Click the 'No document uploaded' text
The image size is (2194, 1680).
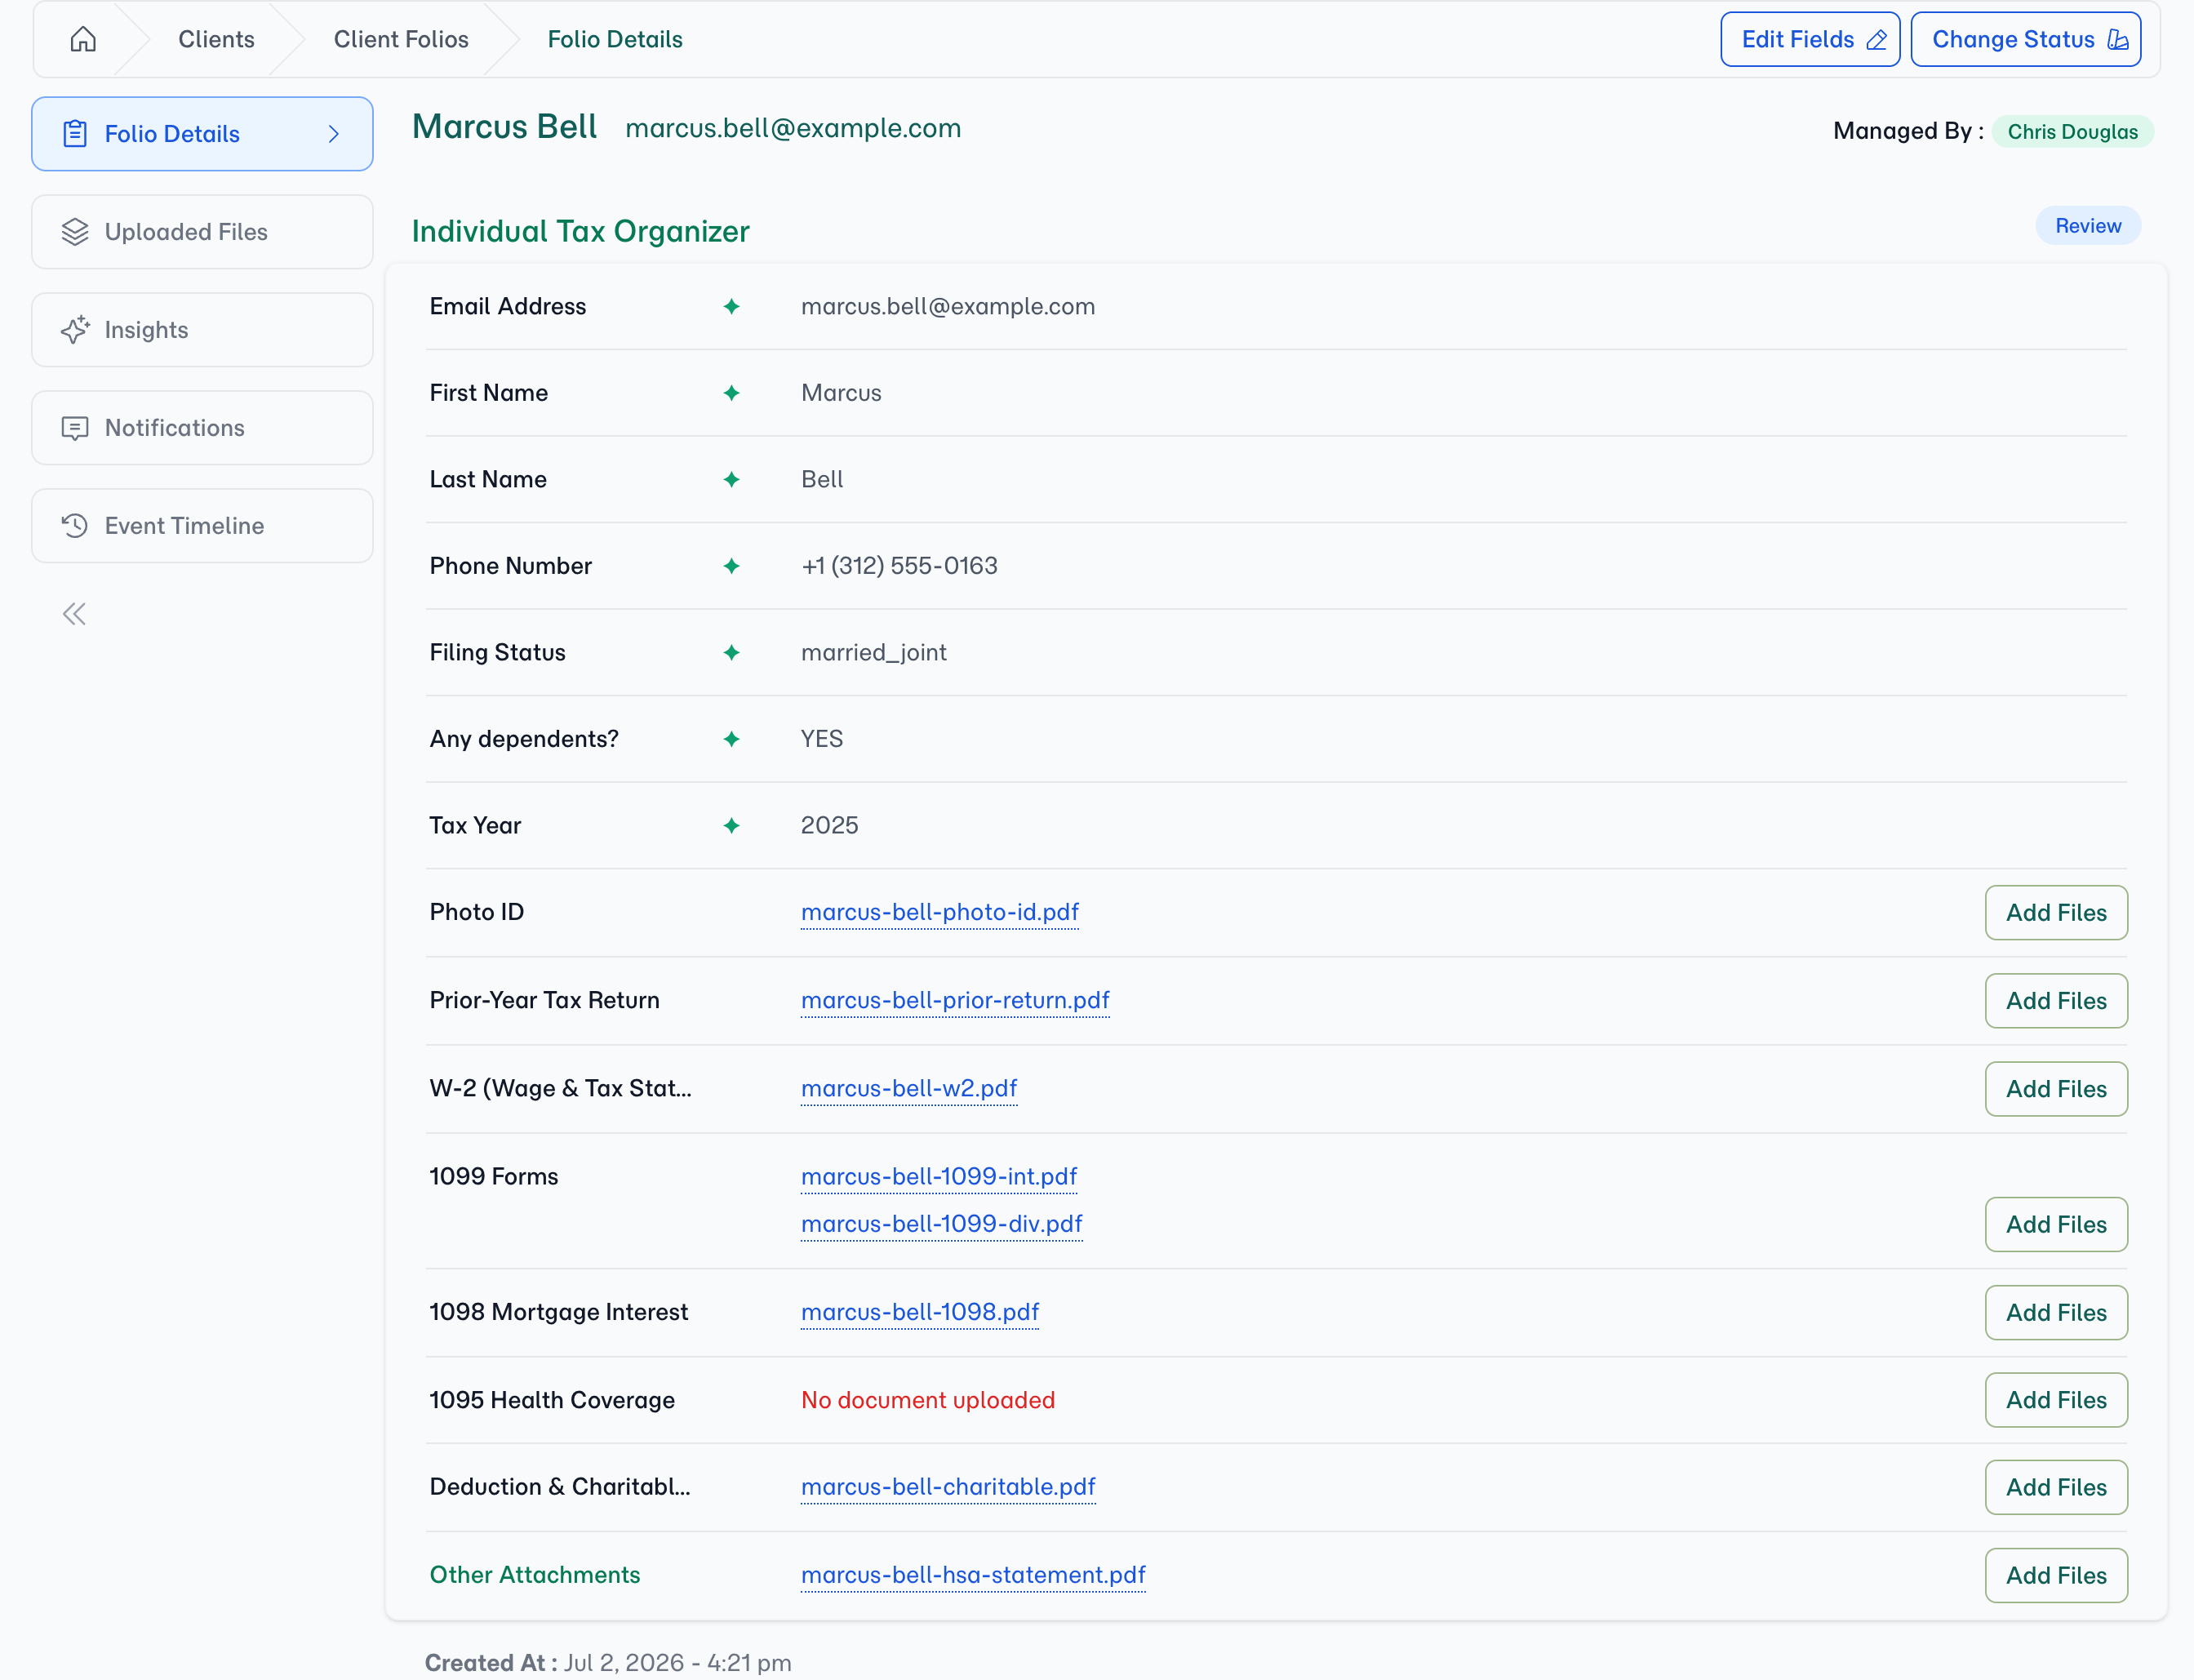tap(928, 1400)
